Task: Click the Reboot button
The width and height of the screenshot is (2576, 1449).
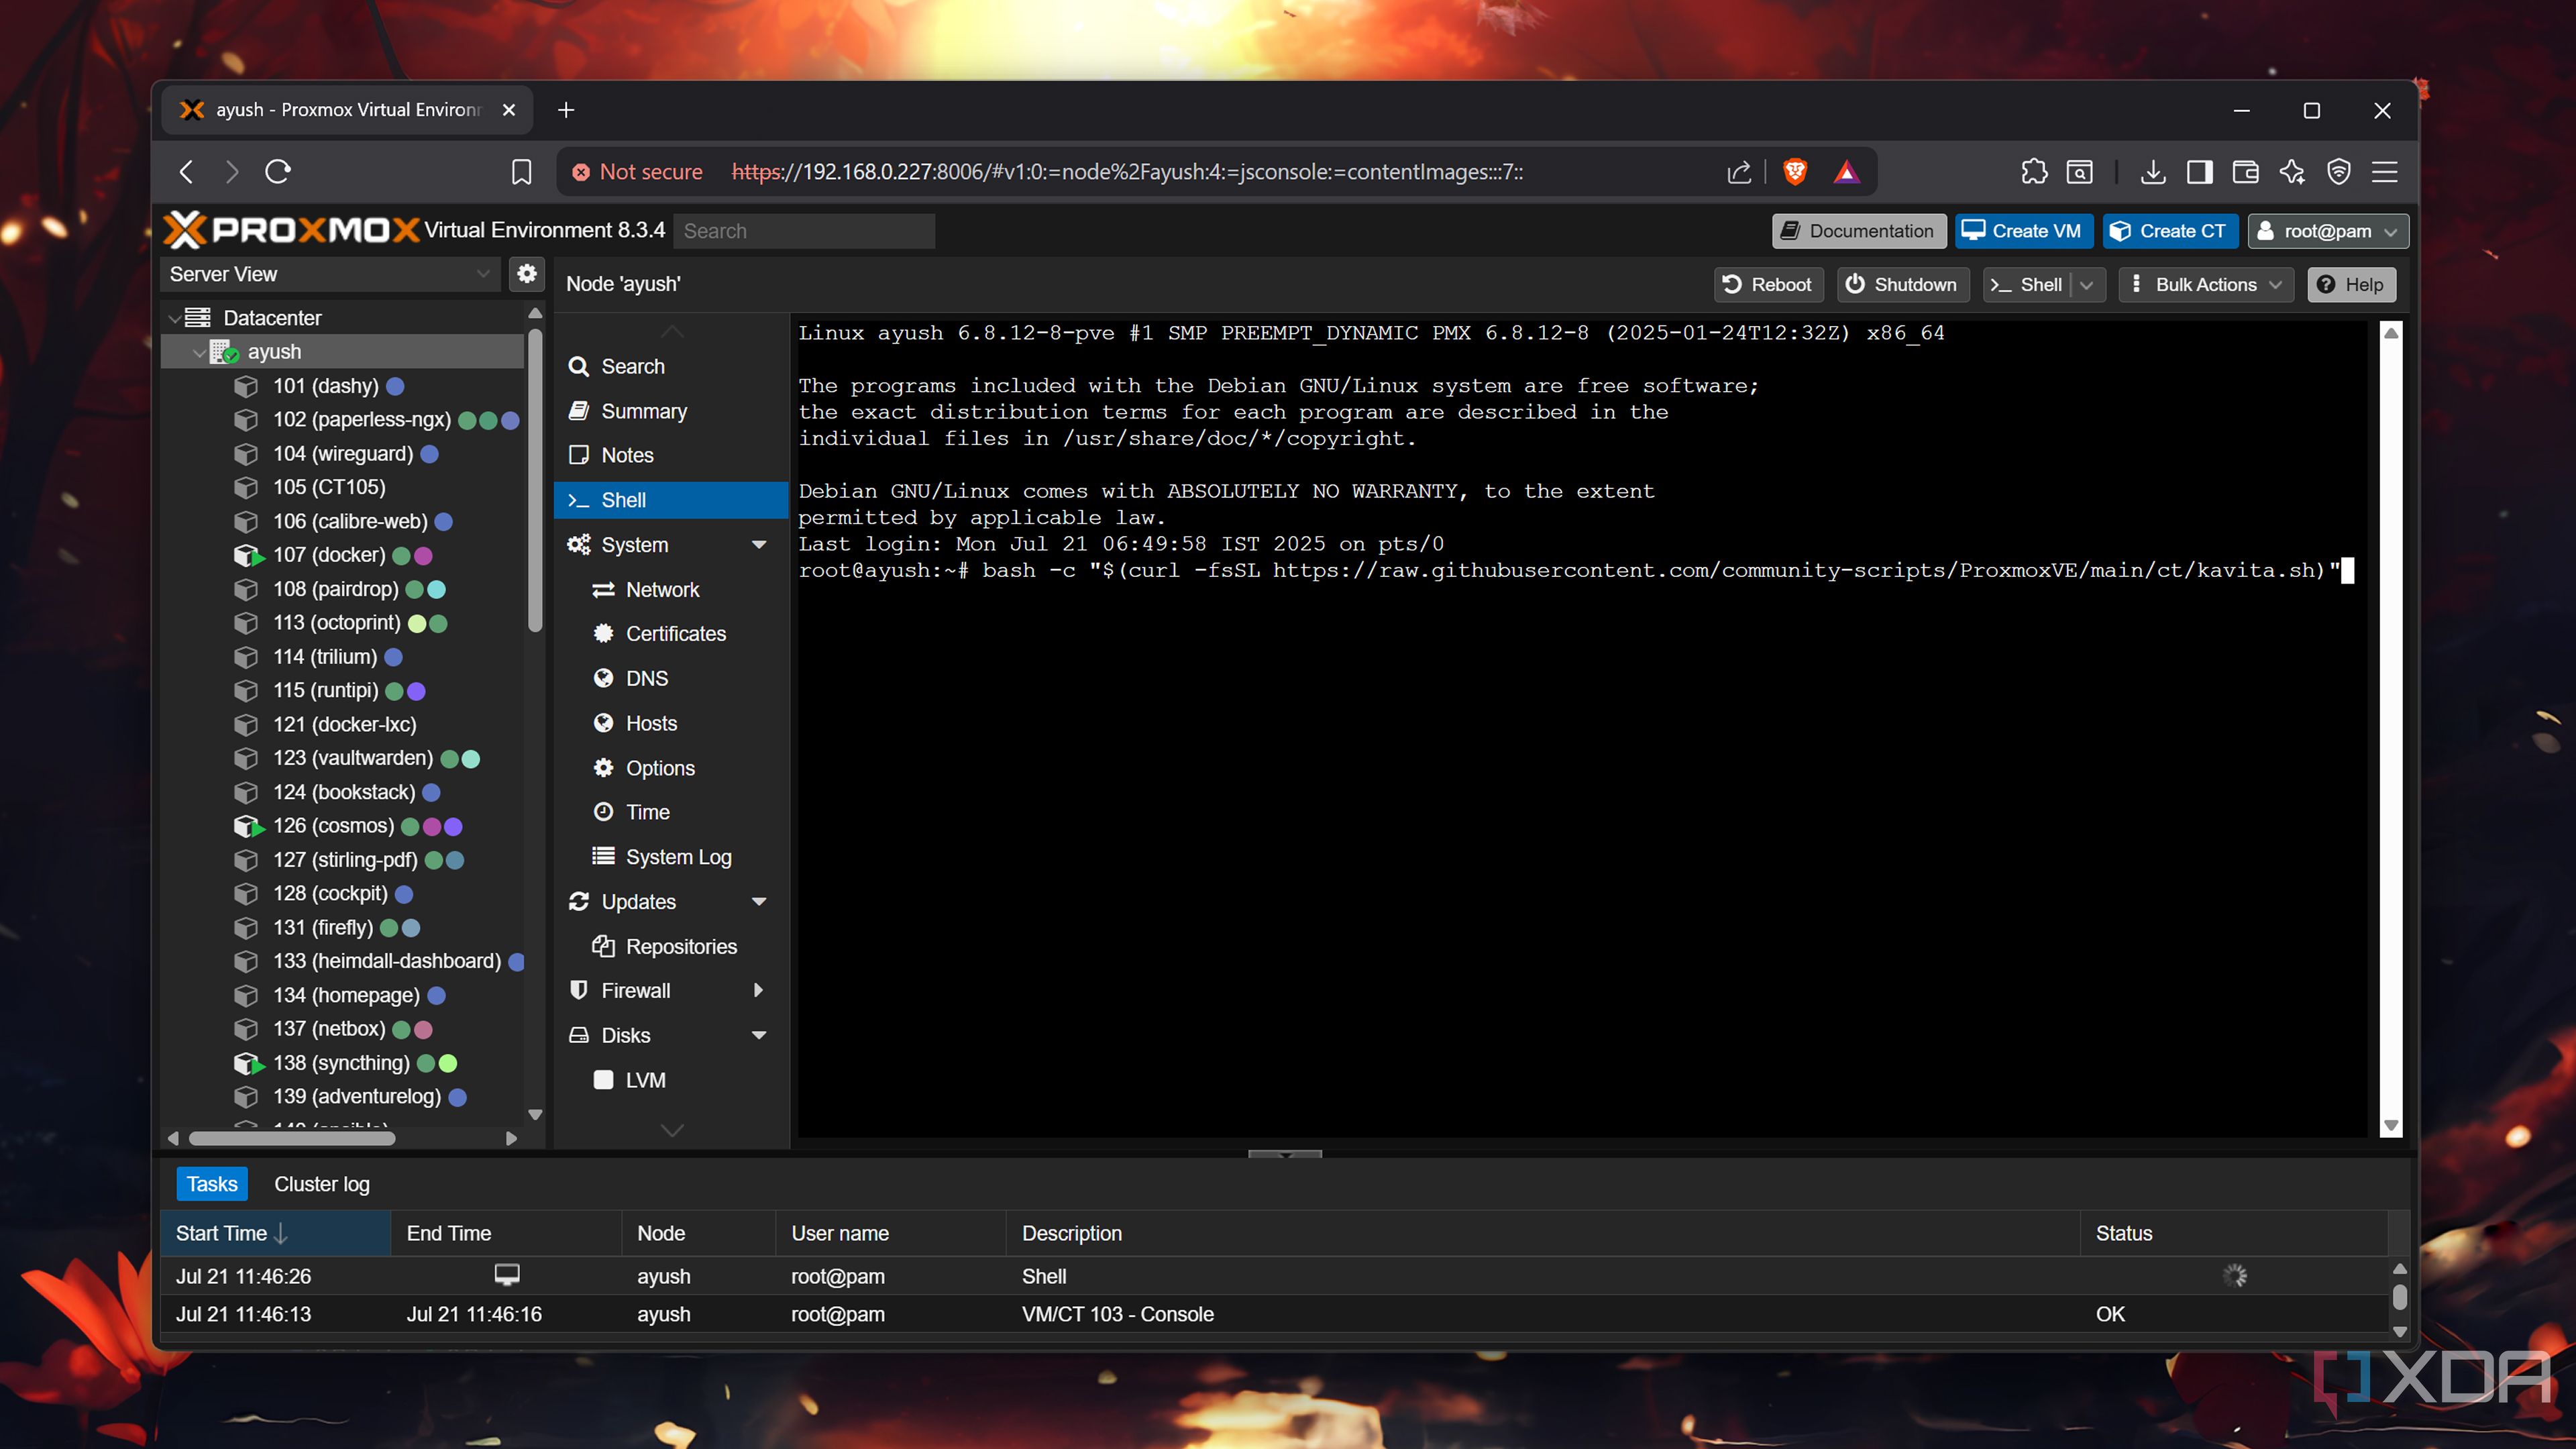Action: pyautogui.click(x=1768, y=285)
